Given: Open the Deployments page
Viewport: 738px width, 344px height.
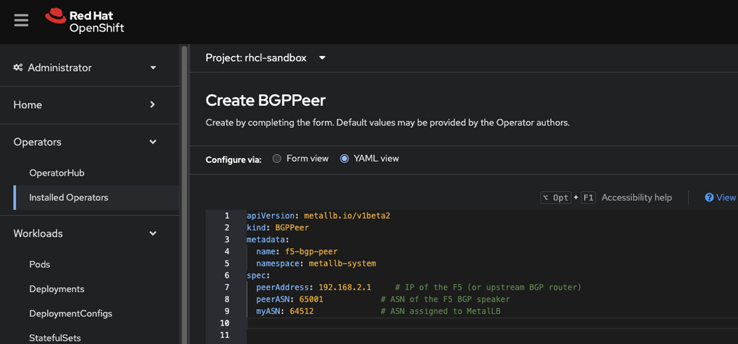Looking at the screenshot, I should 57,289.
